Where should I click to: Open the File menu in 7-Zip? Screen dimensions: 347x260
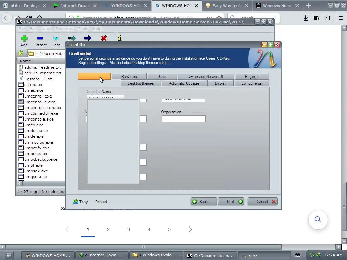pyautogui.click(x=22, y=29)
